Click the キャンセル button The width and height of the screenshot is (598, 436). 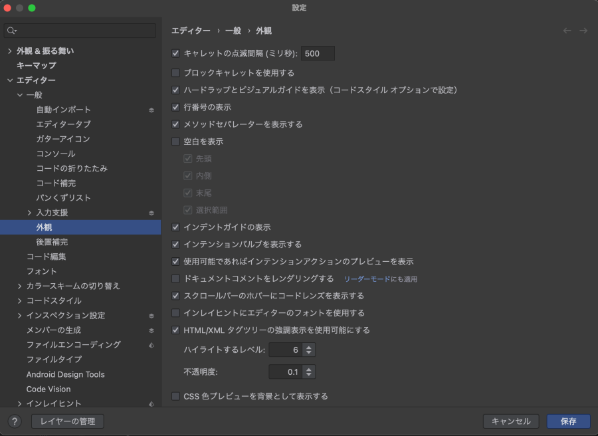(x=511, y=421)
